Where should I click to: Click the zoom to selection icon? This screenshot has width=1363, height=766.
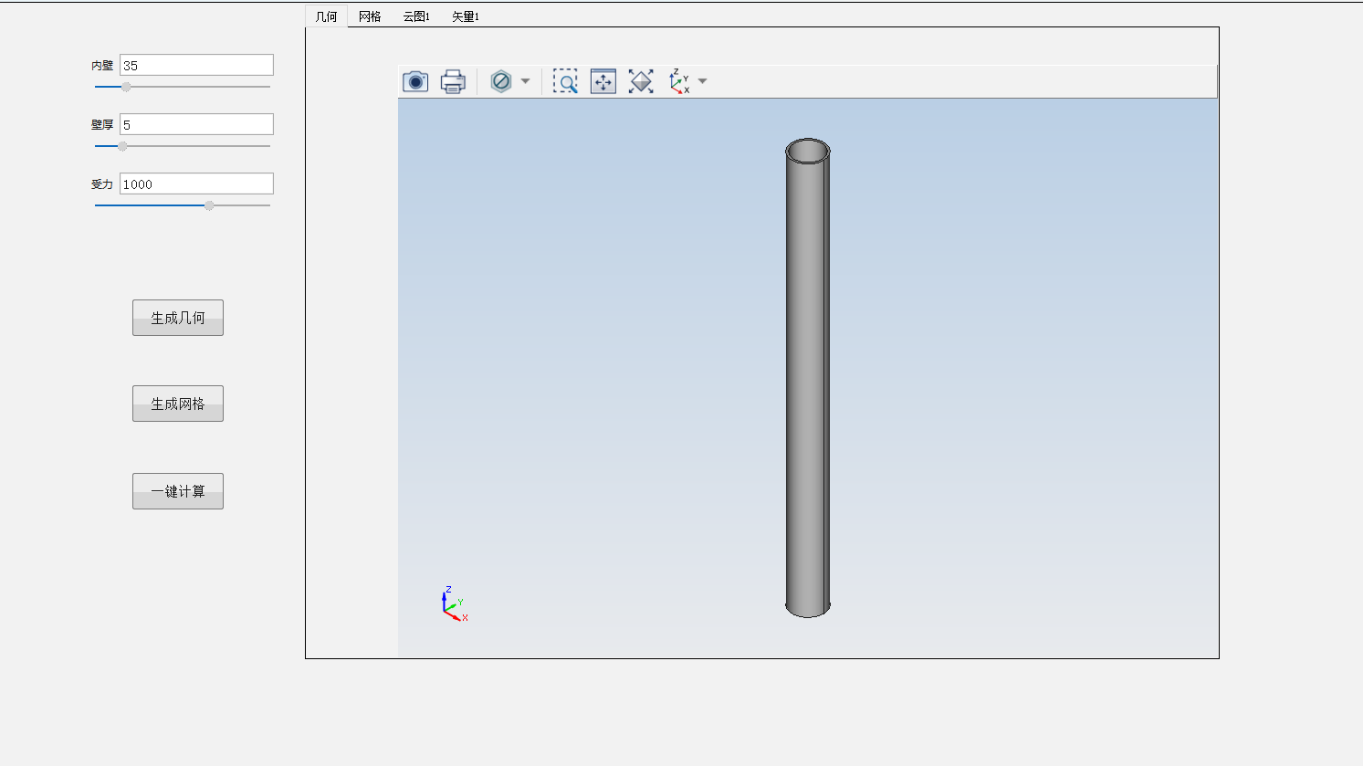pos(603,81)
